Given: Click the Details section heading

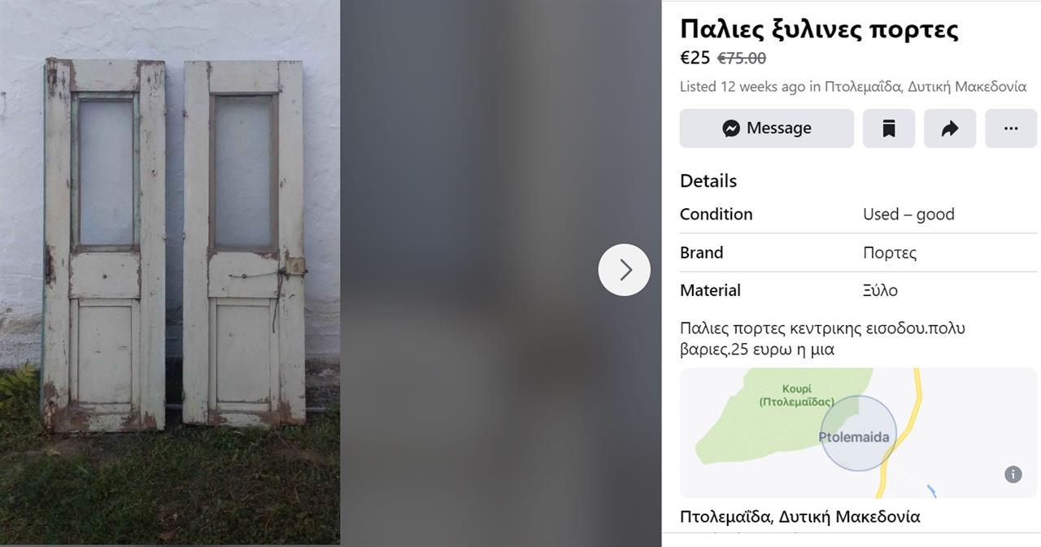Looking at the screenshot, I should 708,181.
